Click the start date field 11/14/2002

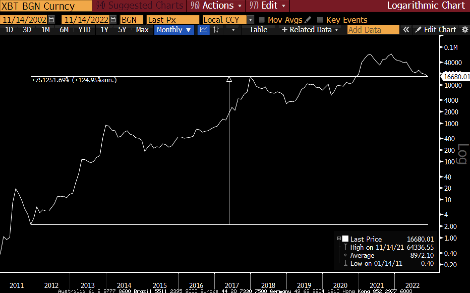tap(24, 20)
